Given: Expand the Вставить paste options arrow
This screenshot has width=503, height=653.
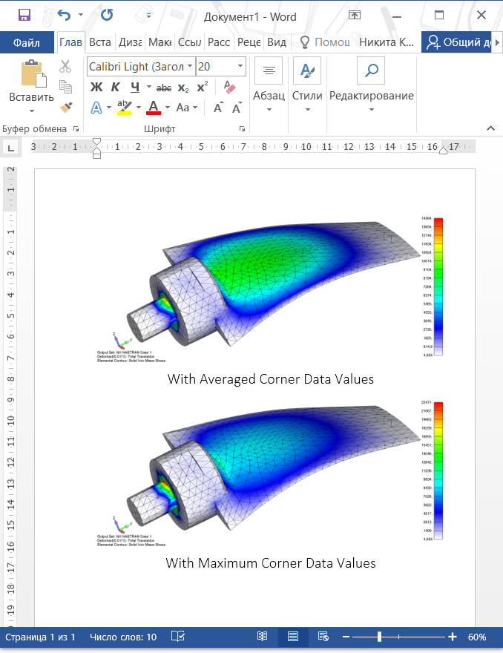Looking at the screenshot, I should [x=32, y=111].
